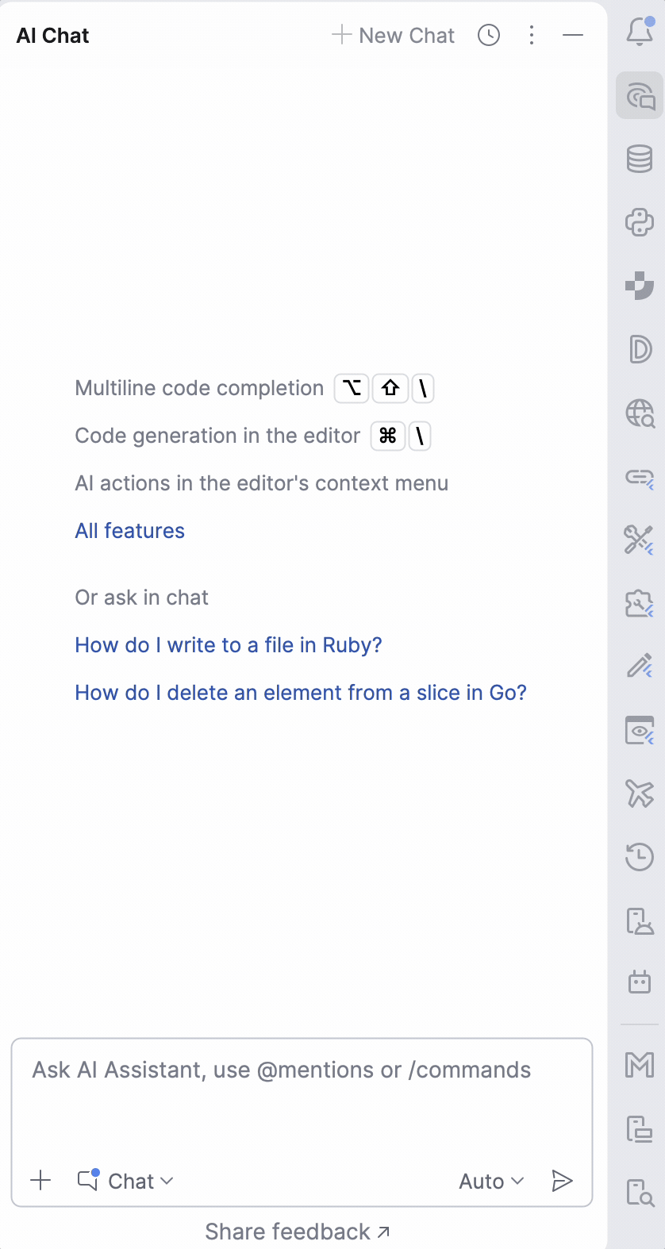Open the Notifications bell icon
Image resolution: width=665 pixels, height=1249 pixels.
click(640, 32)
